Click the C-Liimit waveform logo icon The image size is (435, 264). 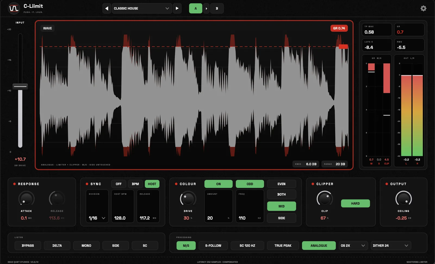(x=14, y=8)
